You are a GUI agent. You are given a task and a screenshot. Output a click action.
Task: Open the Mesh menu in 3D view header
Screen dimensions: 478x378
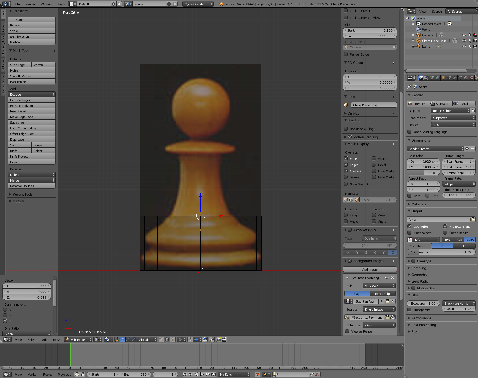[x=57, y=339]
